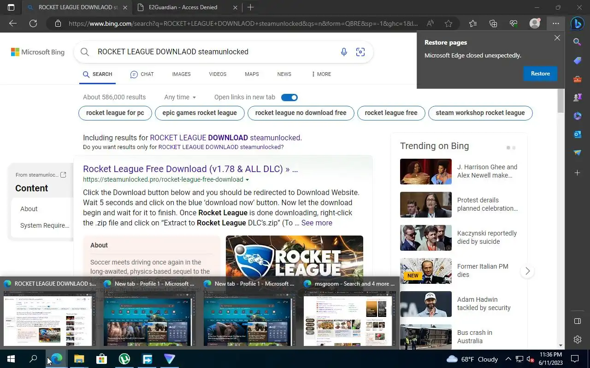The width and height of the screenshot is (590, 368).
Task: Refresh the current page
Action: point(33,23)
